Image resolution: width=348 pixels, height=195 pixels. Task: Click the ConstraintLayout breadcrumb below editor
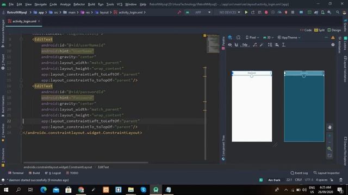(x=58, y=167)
